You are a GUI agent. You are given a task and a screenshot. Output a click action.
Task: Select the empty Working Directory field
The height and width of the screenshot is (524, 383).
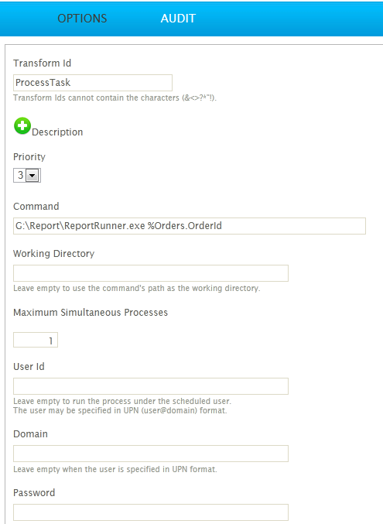point(151,273)
